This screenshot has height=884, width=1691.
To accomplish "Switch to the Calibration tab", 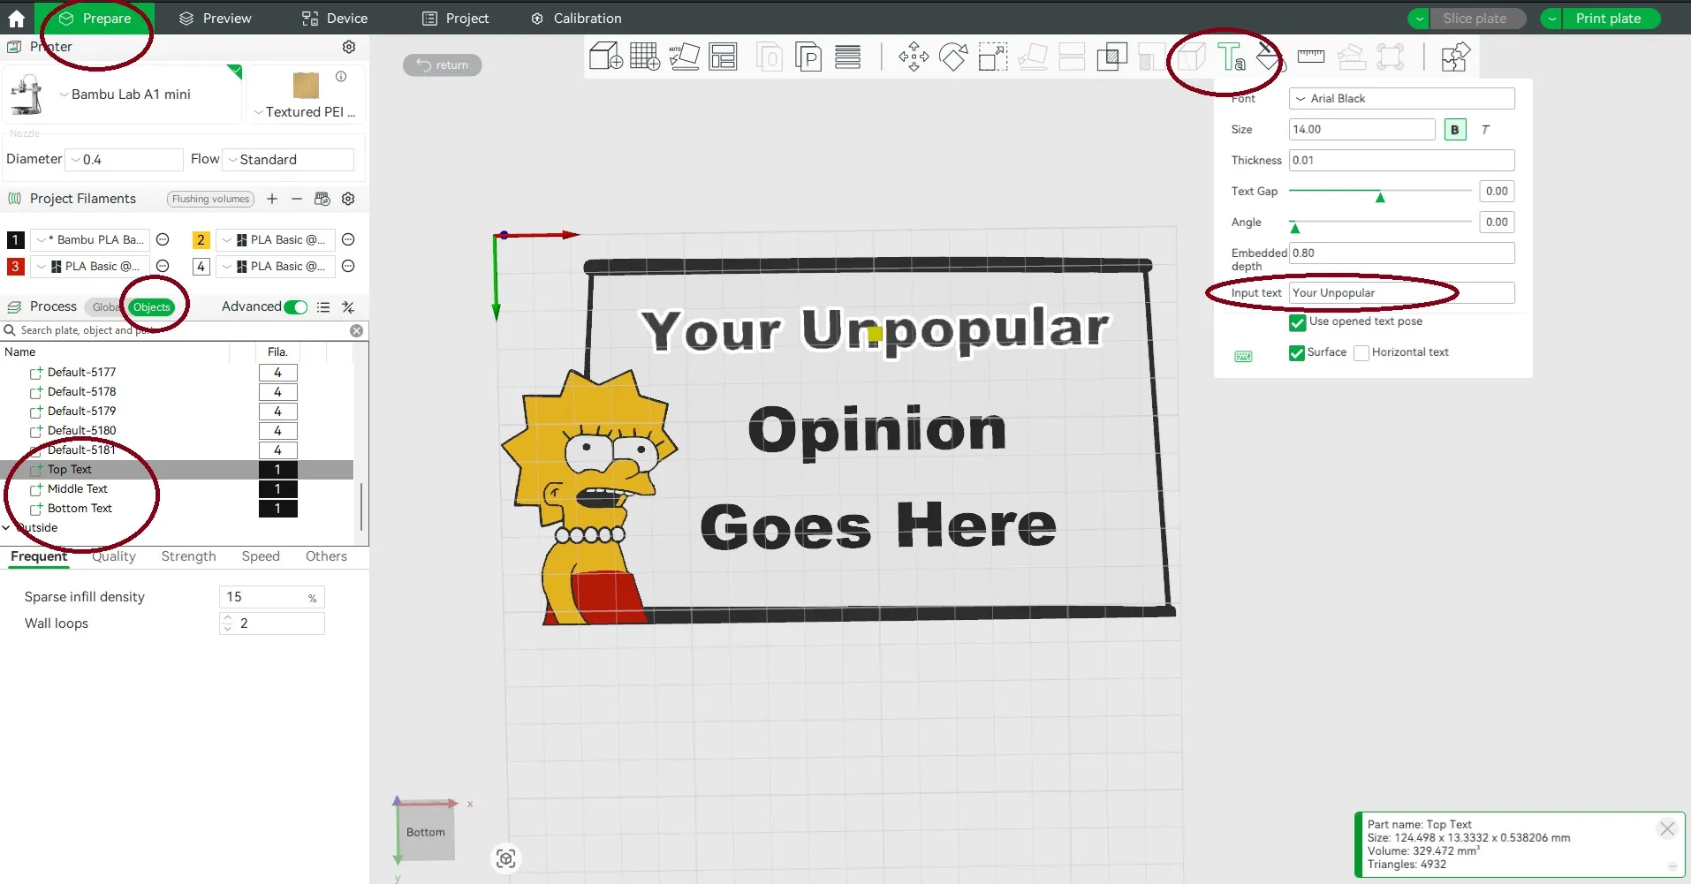I will [576, 19].
